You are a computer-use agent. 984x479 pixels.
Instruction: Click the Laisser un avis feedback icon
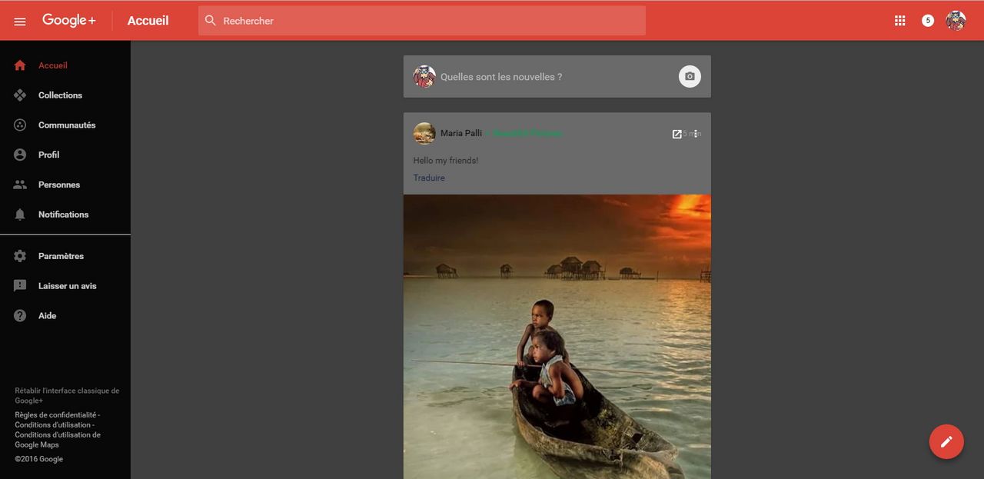(20, 286)
